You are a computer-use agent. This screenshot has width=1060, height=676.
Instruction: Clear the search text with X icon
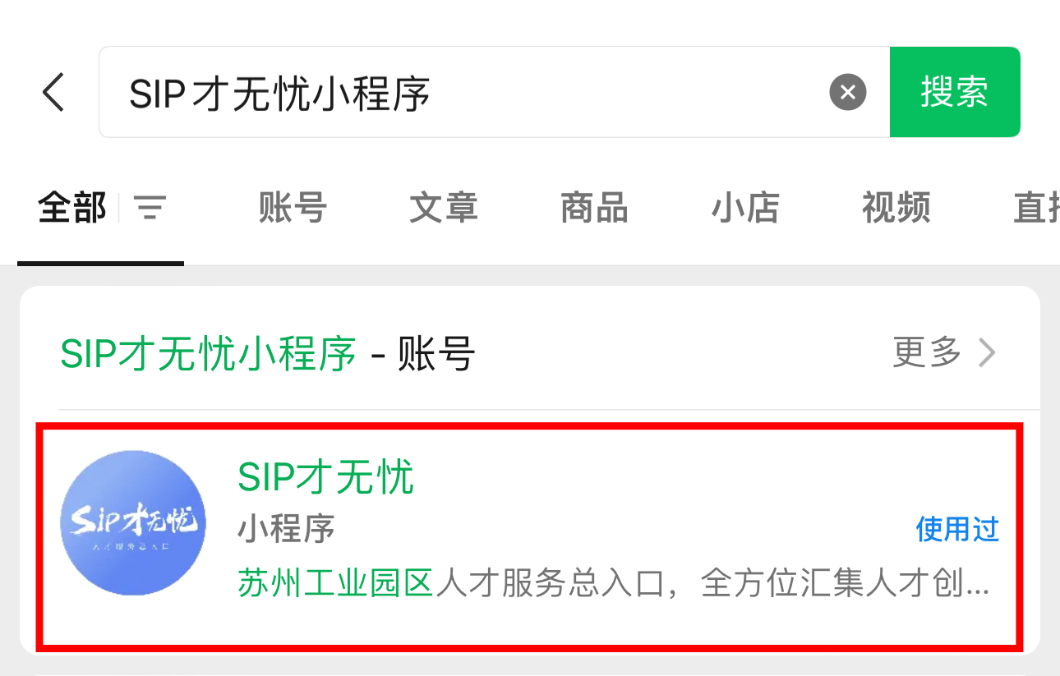click(x=847, y=92)
